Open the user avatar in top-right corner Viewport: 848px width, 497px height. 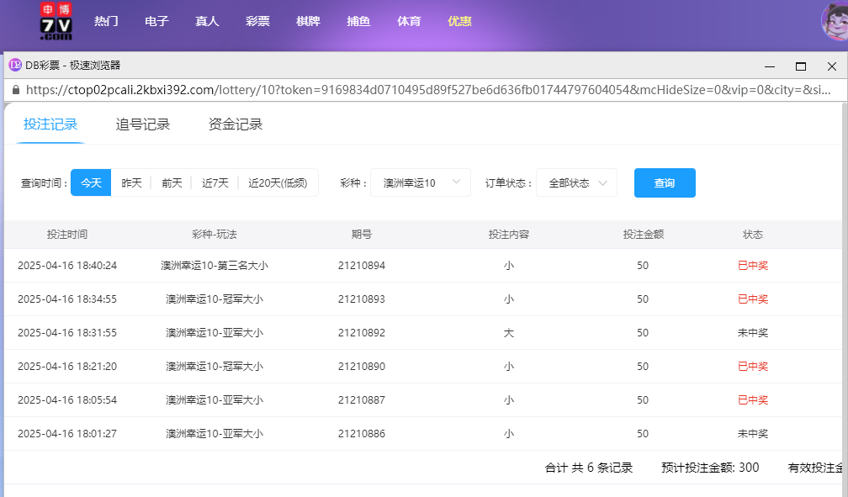(x=835, y=22)
